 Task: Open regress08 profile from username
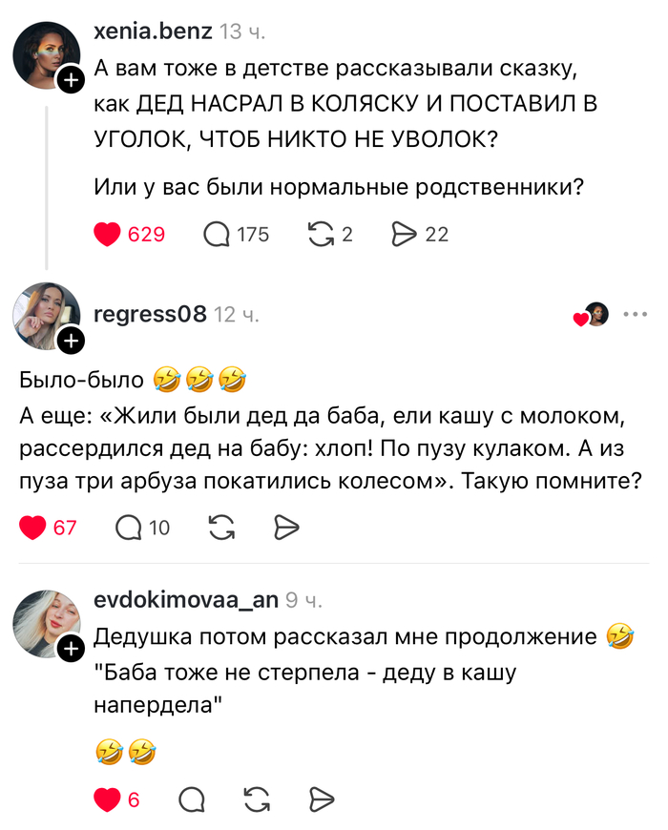[150, 314]
